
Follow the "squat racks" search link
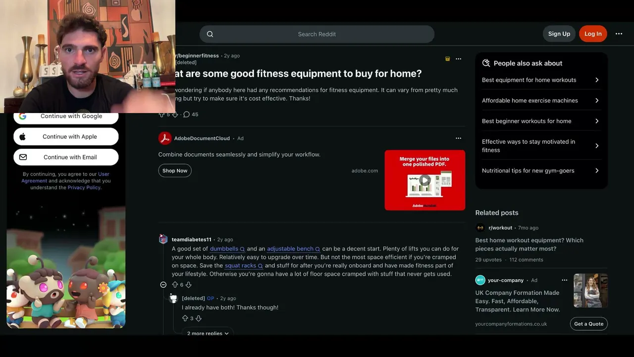(x=244, y=266)
